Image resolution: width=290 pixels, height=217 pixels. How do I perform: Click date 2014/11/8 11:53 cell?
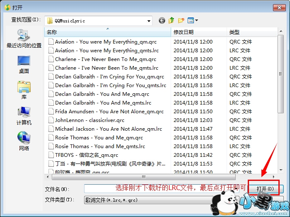tap(193, 163)
